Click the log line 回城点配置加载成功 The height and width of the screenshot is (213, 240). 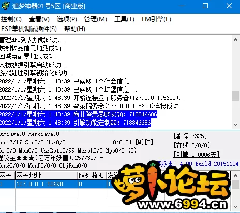point(31,56)
